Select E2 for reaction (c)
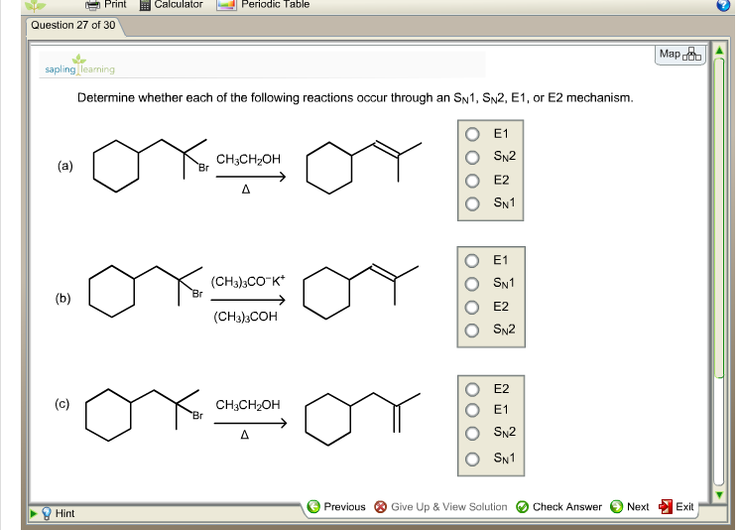The height and width of the screenshot is (530, 741). (472, 389)
